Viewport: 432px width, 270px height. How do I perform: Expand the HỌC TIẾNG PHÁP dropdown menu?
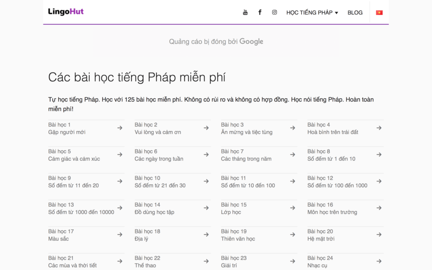tap(312, 13)
